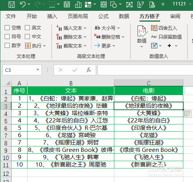This screenshot has height=182, width=193.
Task: Click the Select All corner triangle
Action: (8, 83)
